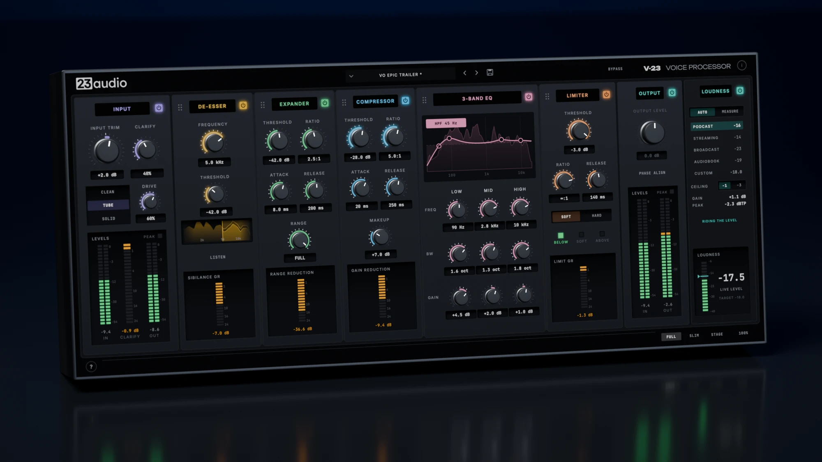This screenshot has width=822, height=462.
Task: Toggle the Output power icon
Action: [672, 92]
